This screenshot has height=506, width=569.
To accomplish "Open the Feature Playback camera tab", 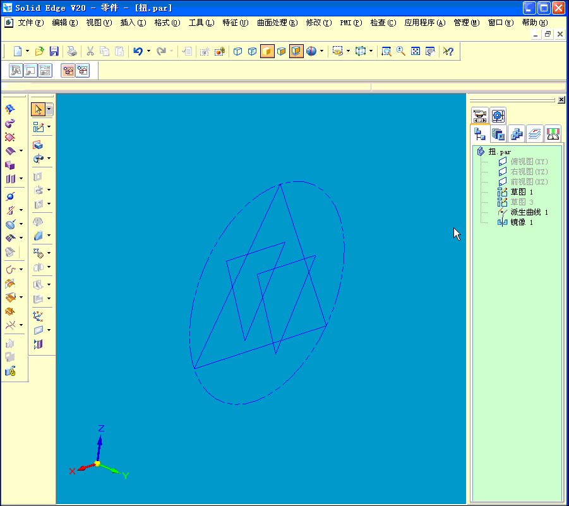I will (x=480, y=116).
